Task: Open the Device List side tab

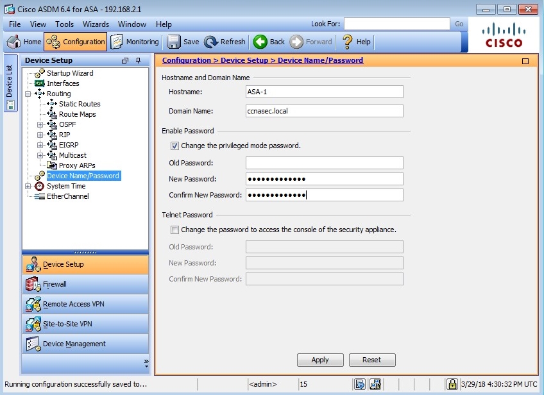Action: tap(10, 83)
